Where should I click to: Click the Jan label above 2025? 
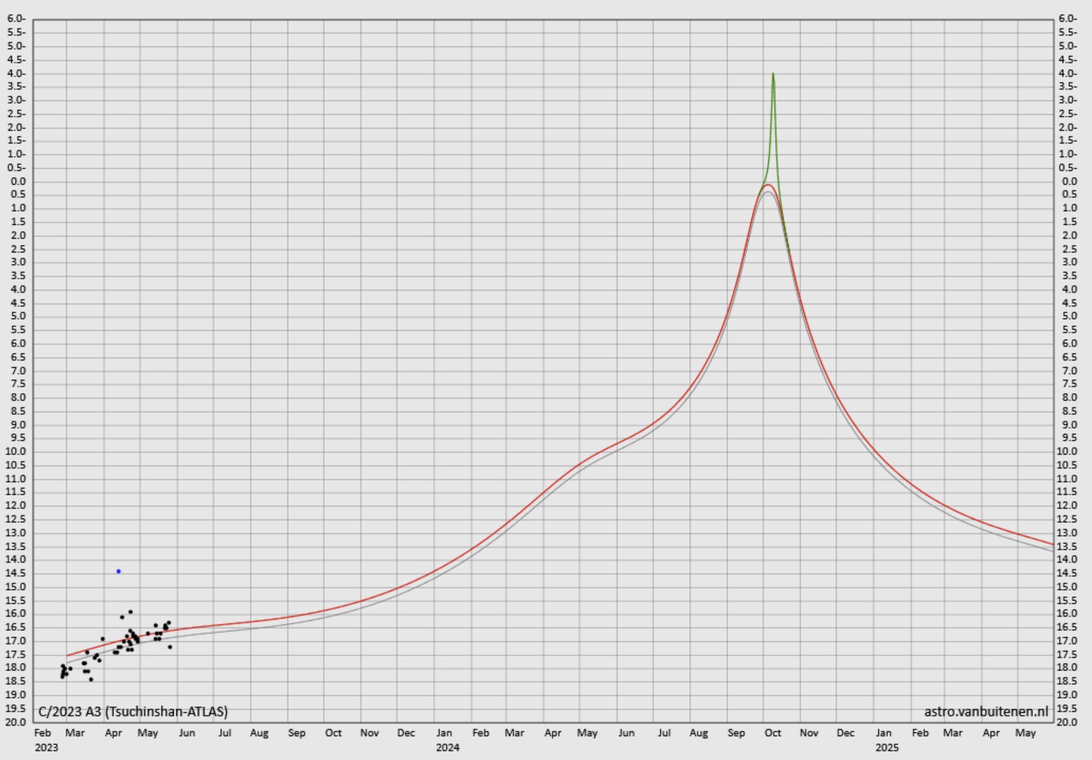pos(883,733)
